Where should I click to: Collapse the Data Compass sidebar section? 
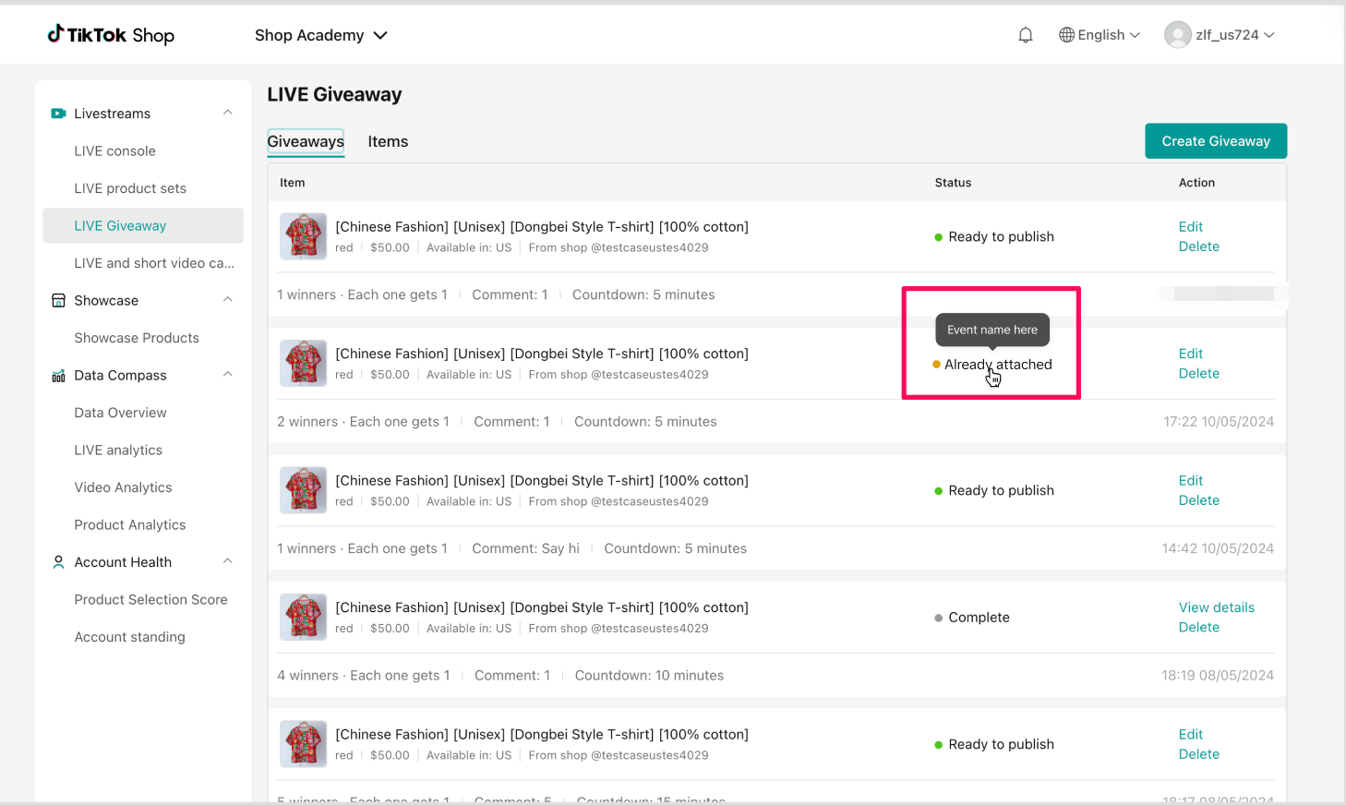pos(228,375)
